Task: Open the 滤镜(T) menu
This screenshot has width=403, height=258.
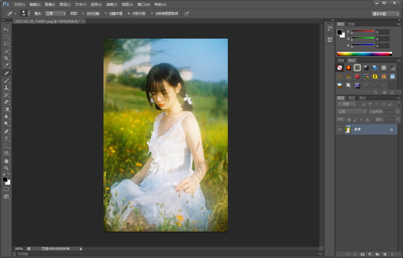Action: pos(111,4)
